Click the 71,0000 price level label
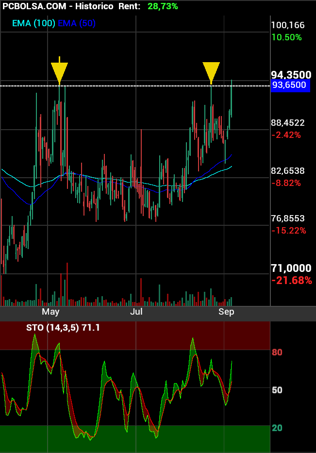The width and height of the screenshot is (316, 453). tap(291, 268)
